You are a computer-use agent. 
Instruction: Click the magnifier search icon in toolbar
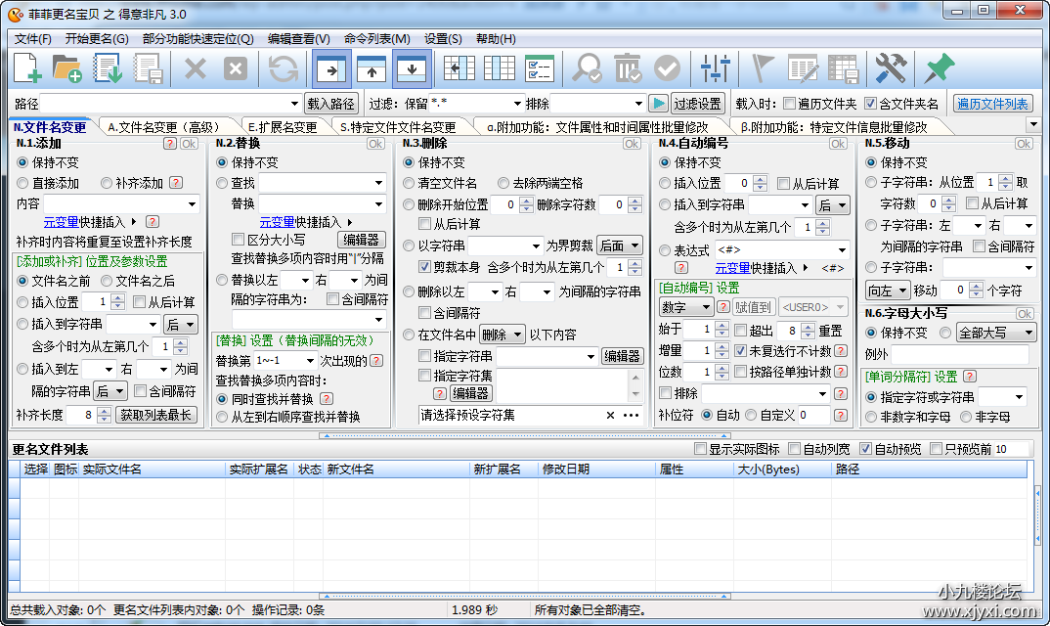coord(587,68)
